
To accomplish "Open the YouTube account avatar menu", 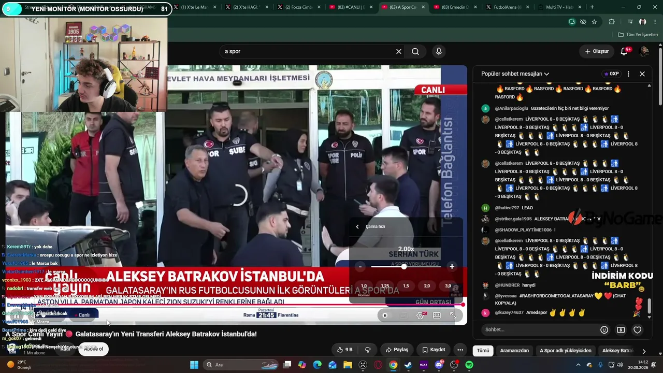I will tap(644, 51).
